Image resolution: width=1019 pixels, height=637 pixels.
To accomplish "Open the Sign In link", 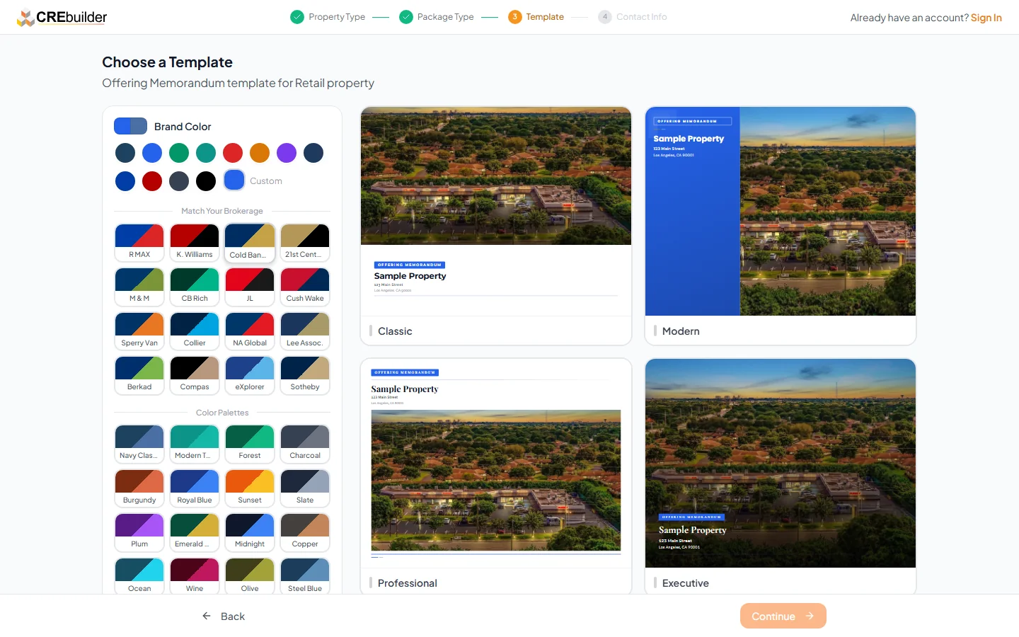I will [986, 18].
